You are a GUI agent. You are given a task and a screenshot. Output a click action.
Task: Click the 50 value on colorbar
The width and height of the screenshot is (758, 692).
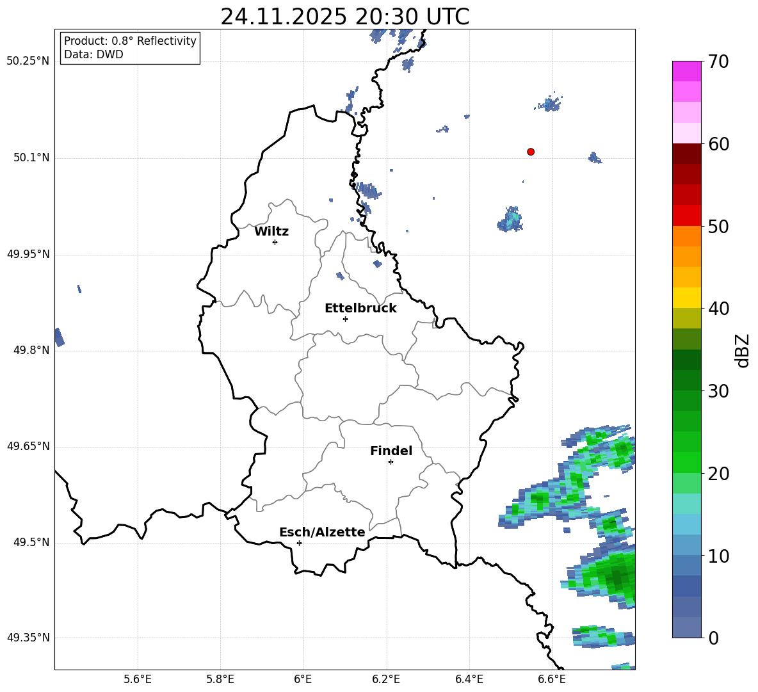click(718, 227)
